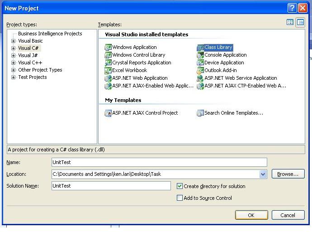
Task: Click 'Search Online Templates...' label
Action: (x=234, y=113)
